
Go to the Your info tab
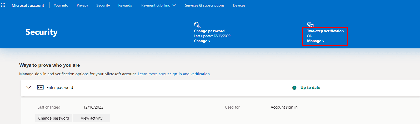pyautogui.click(x=61, y=5)
